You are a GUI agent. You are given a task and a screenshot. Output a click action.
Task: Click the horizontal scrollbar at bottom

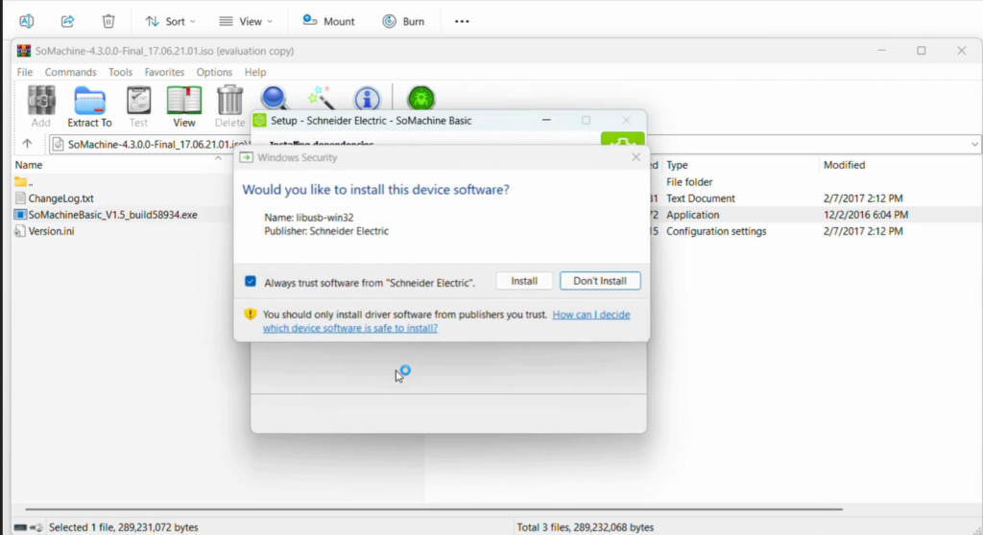click(x=432, y=509)
